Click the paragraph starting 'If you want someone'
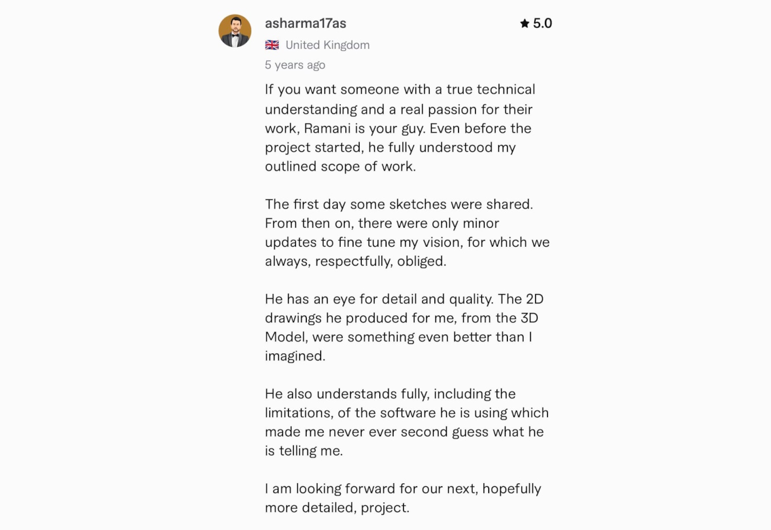The width and height of the screenshot is (771, 530). pos(400,128)
